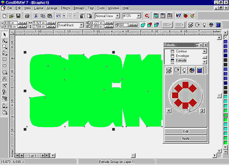The image size is (229, 165).
Task: Go to the first page button
Action: [x=17, y=155]
